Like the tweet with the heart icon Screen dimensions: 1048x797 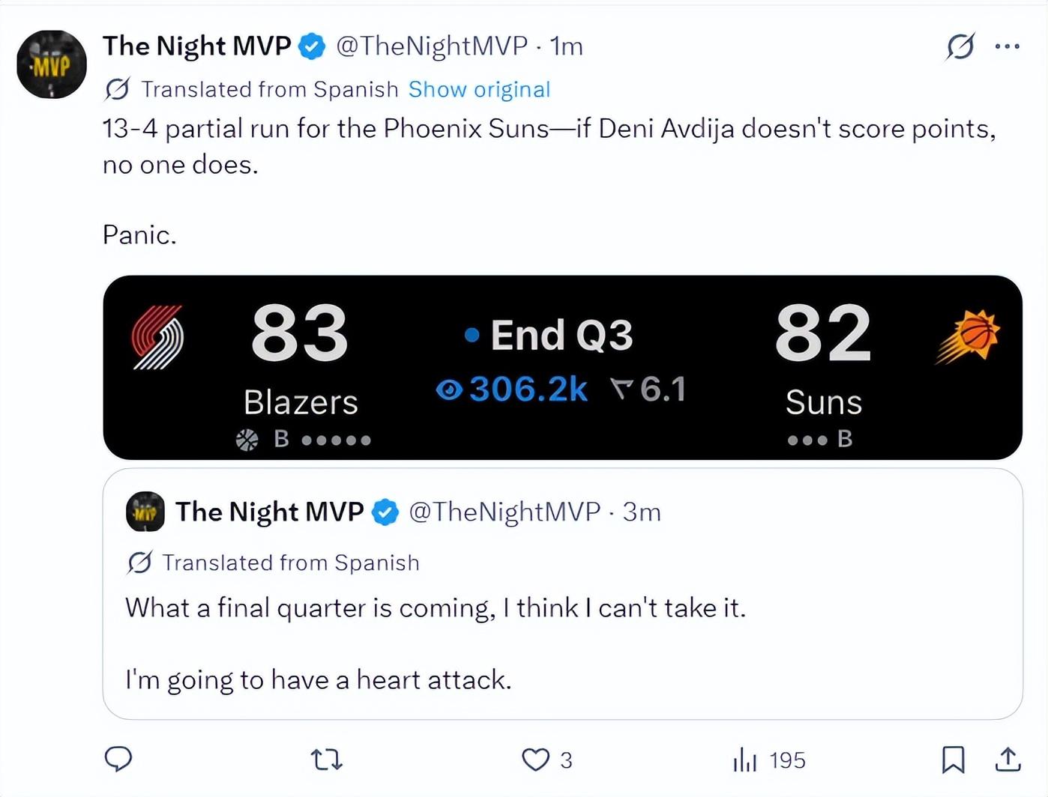(x=535, y=760)
